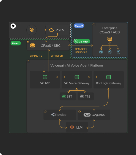Click the LangChain parrot logo icon
Image resolution: width=136 pixels, height=155 pixels.
[87, 115]
